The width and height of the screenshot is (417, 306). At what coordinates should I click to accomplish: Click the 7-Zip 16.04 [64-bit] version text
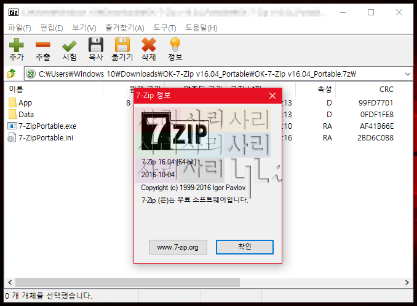coord(169,162)
